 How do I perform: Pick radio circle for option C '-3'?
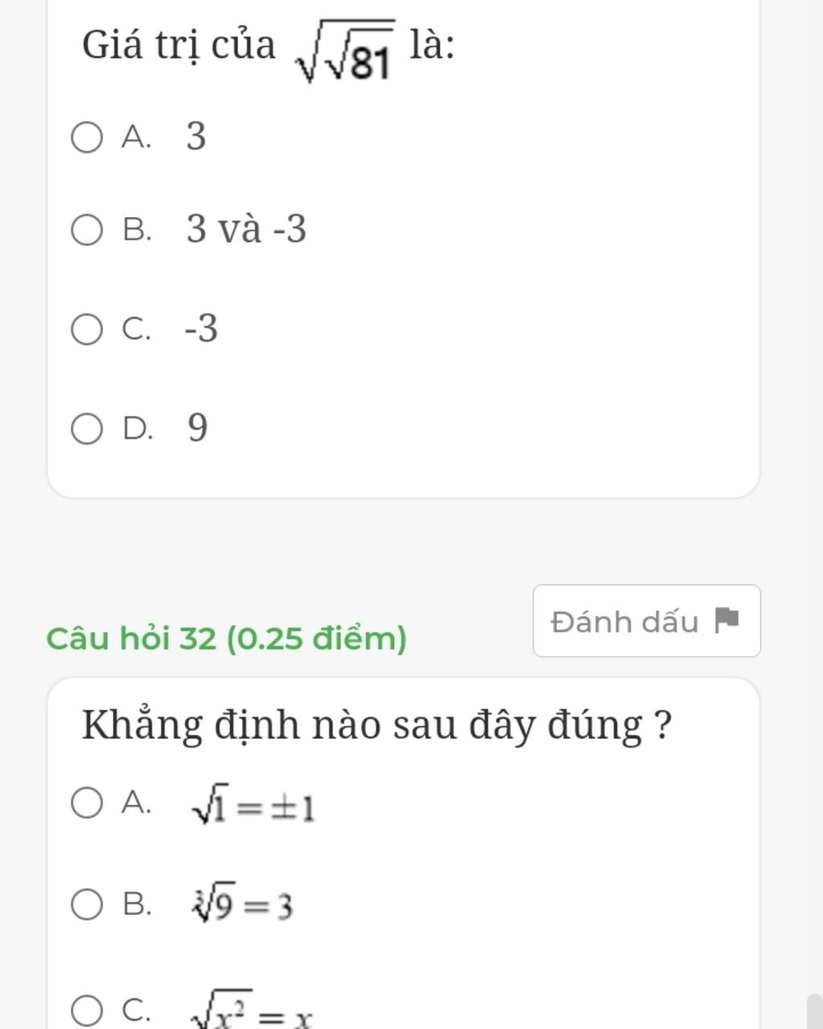point(87,330)
